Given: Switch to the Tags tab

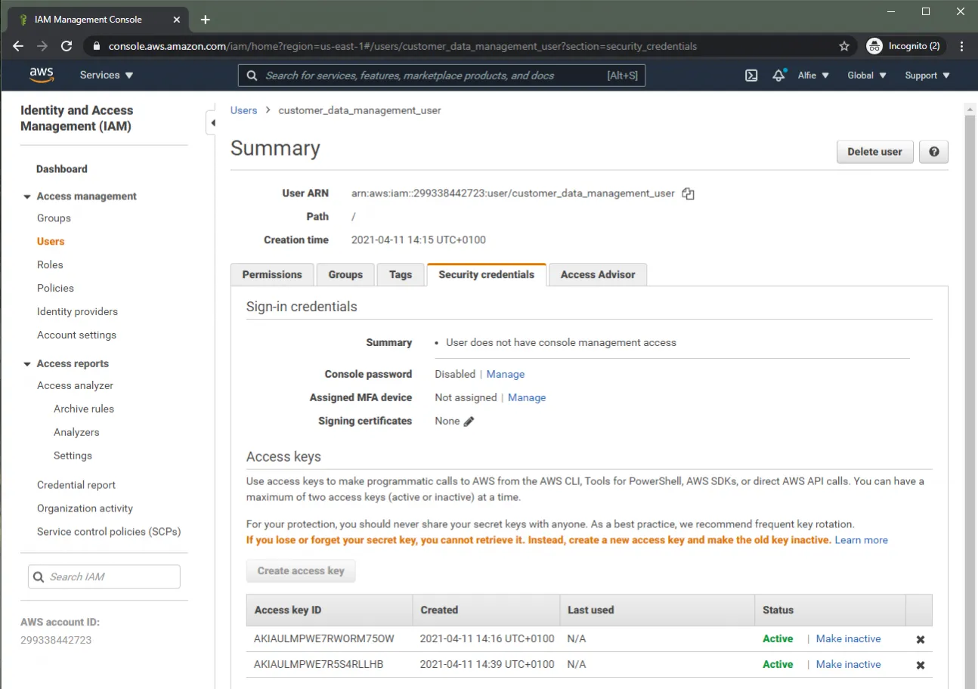Looking at the screenshot, I should pos(401,275).
